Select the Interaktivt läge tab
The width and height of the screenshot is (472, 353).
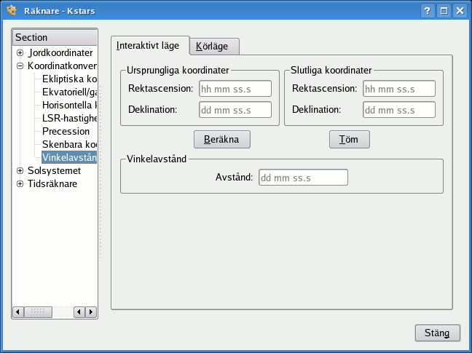tap(149, 45)
